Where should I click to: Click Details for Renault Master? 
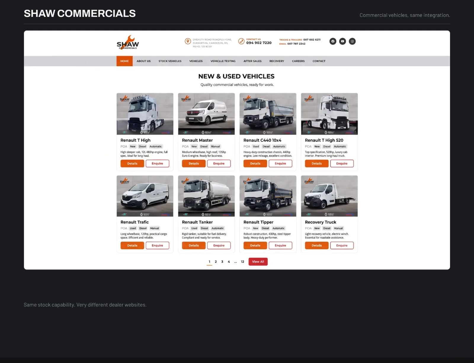coord(194,163)
